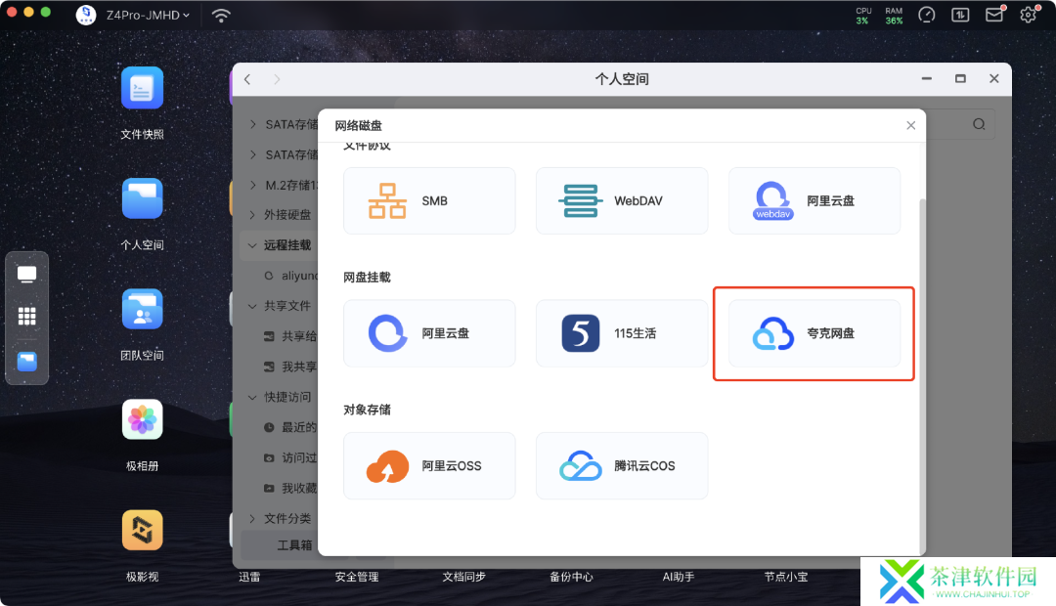Open performance gauge in top bar
The width and height of the screenshot is (1056, 606).
click(x=927, y=15)
